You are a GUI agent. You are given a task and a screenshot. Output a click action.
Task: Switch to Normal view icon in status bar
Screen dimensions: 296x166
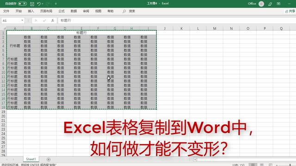(253, 165)
